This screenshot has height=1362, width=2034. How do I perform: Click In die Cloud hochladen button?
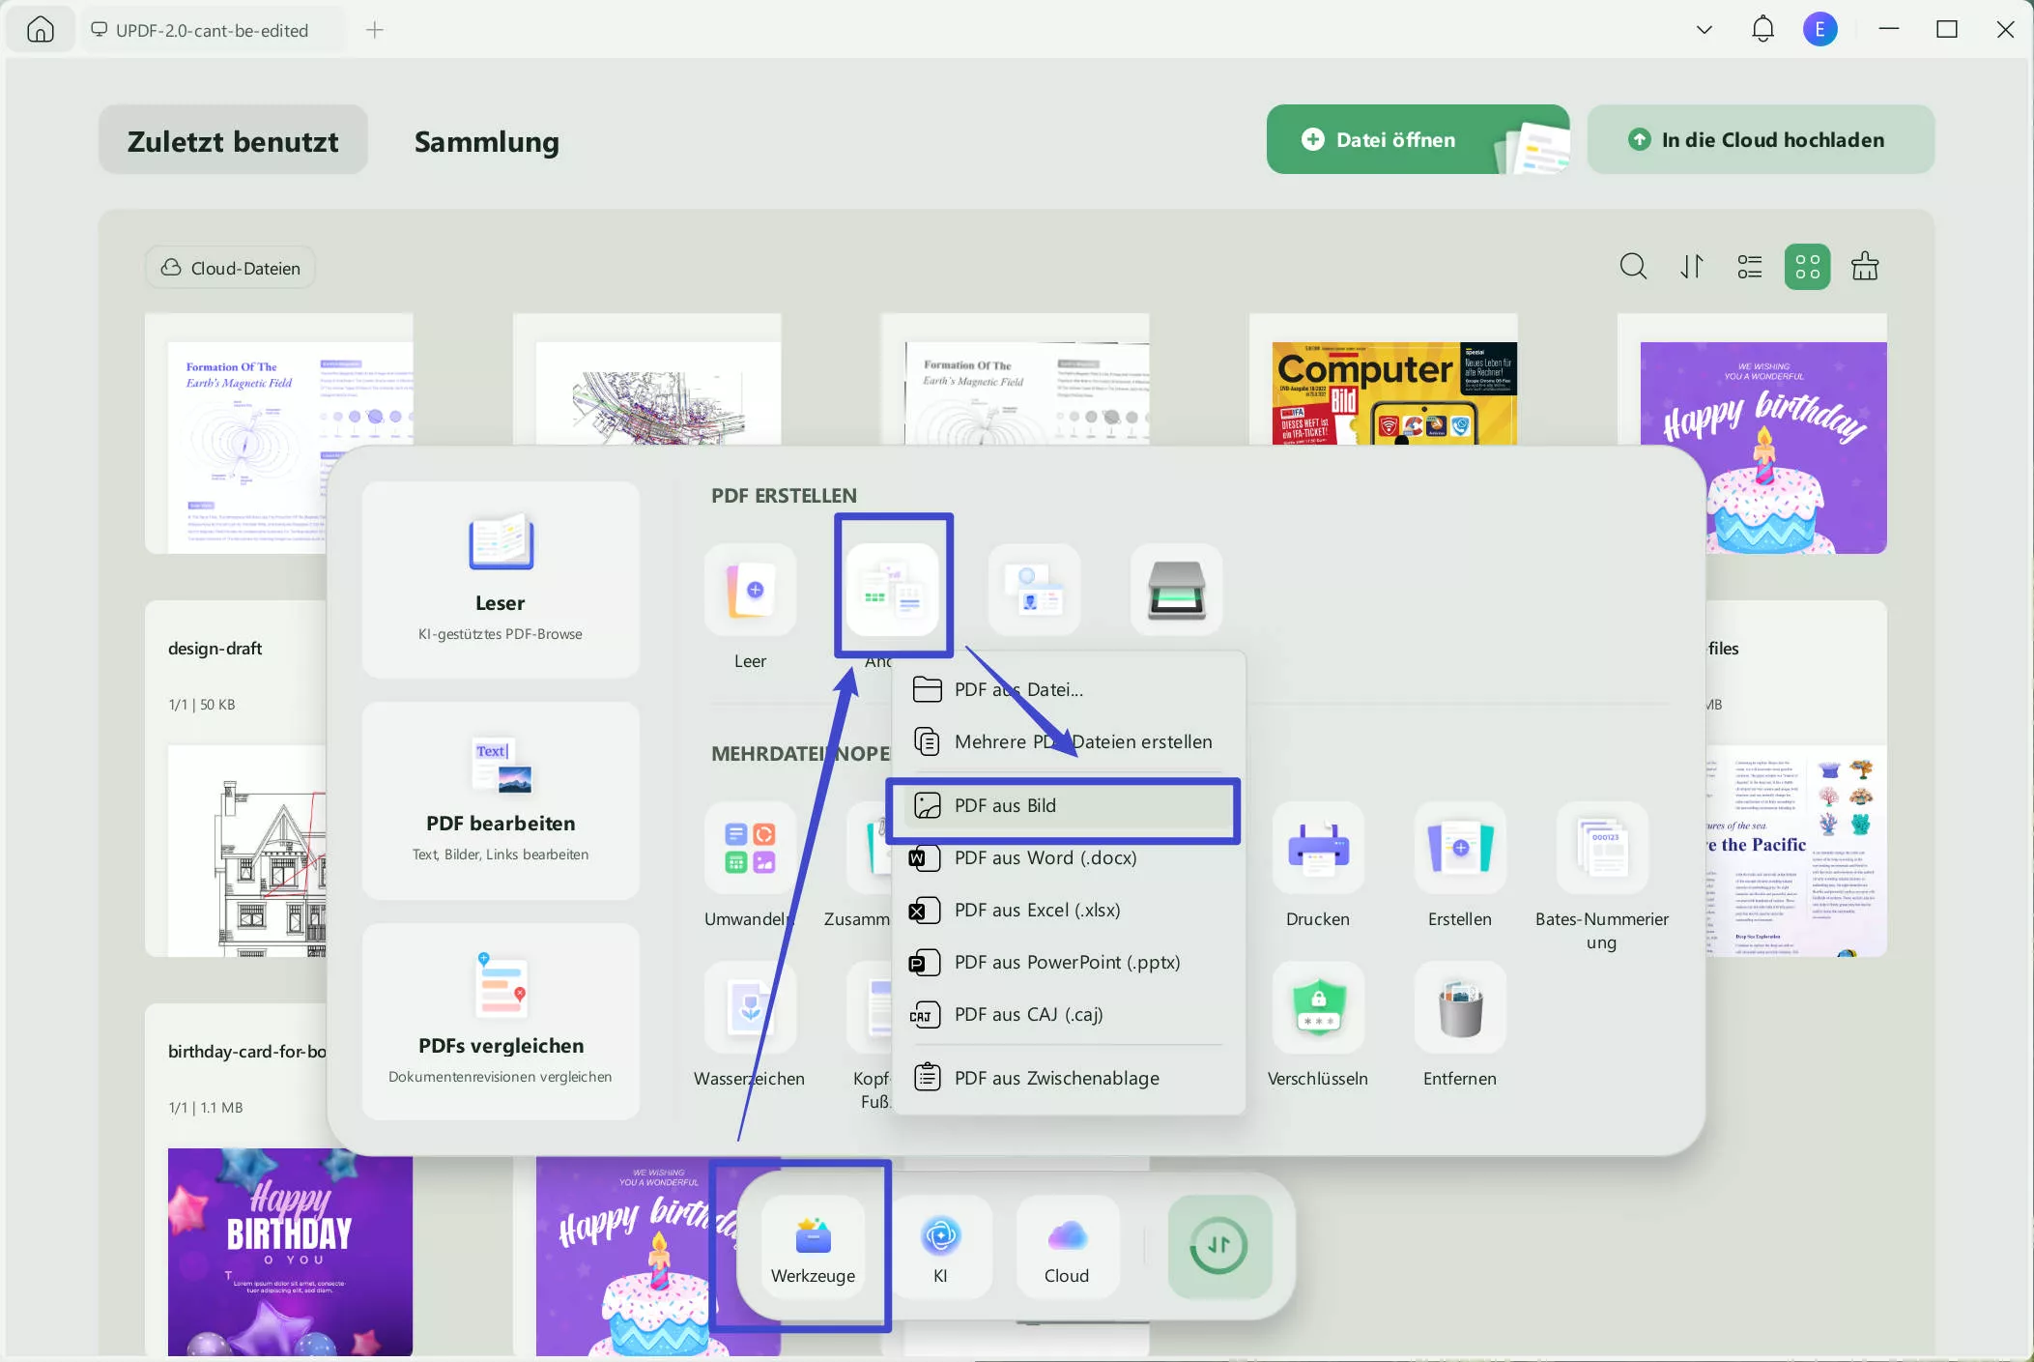pos(1761,139)
